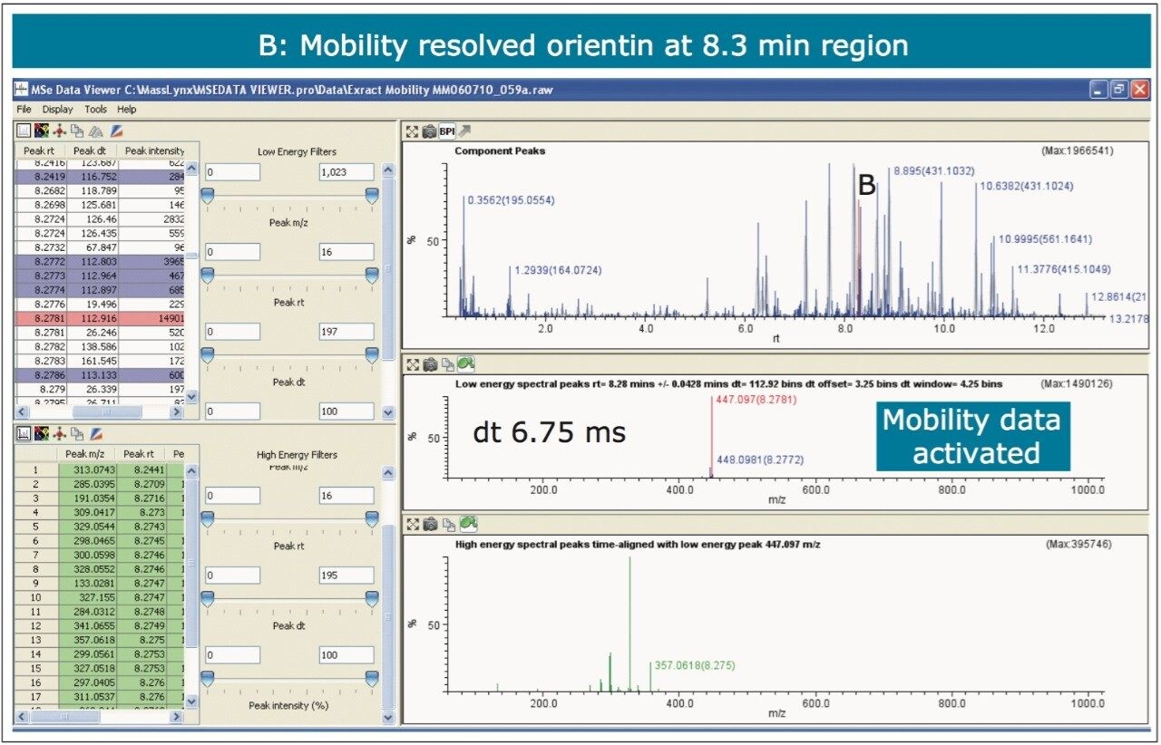Image resolution: width=1161 pixels, height=745 pixels.
Task: Click the camera icon of low energy spectrum plot
Action: click(x=429, y=365)
